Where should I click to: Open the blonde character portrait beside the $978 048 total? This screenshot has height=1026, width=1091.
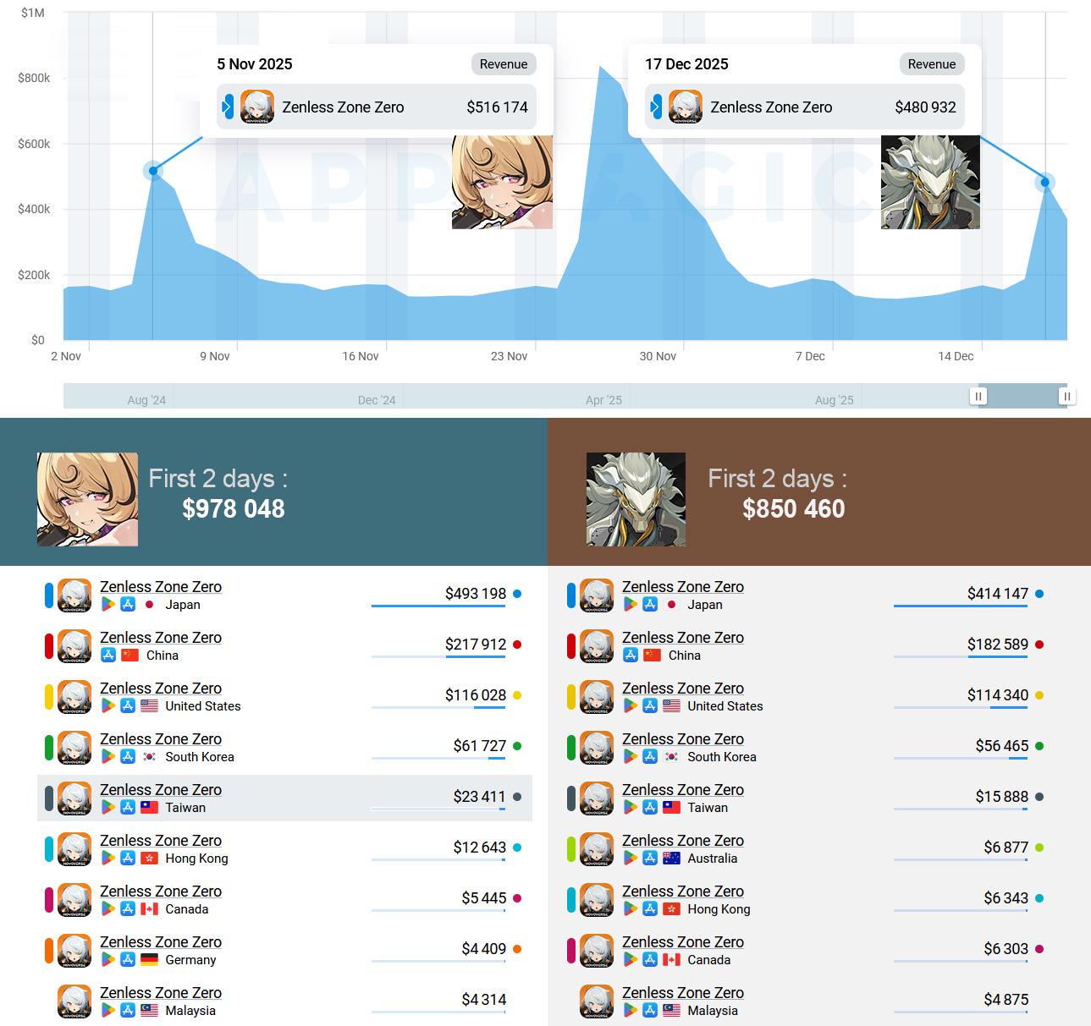[87, 499]
